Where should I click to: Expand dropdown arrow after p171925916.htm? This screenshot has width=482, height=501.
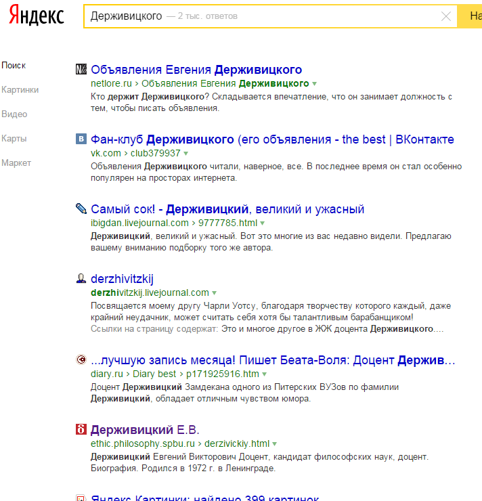(264, 374)
